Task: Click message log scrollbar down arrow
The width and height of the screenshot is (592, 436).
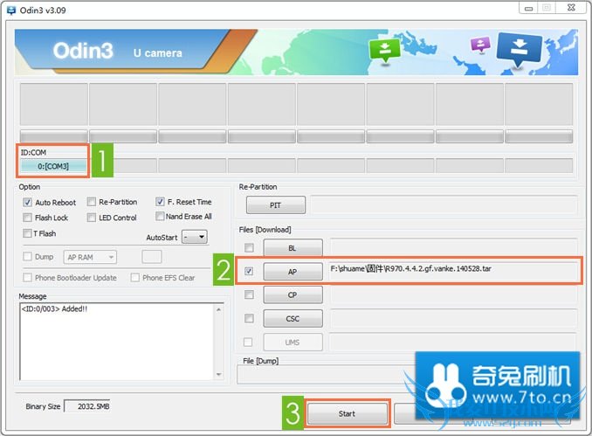Action: click(218, 374)
